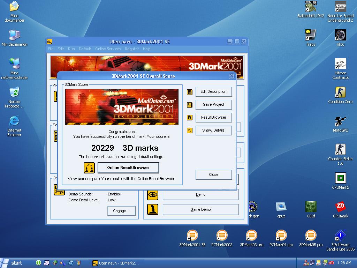Open the Edit menu

(x=61, y=49)
